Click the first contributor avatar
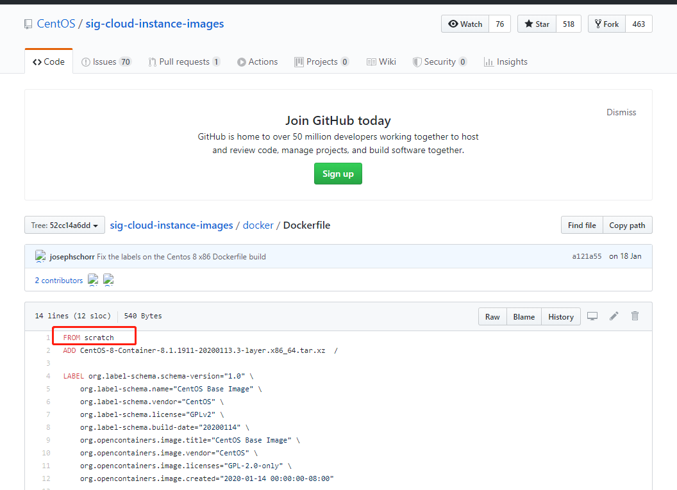 (x=93, y=280)
